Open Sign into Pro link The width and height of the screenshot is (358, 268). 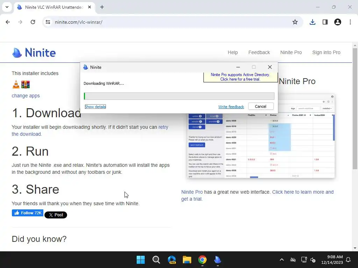pyautogui.click(x=326, y=52)
